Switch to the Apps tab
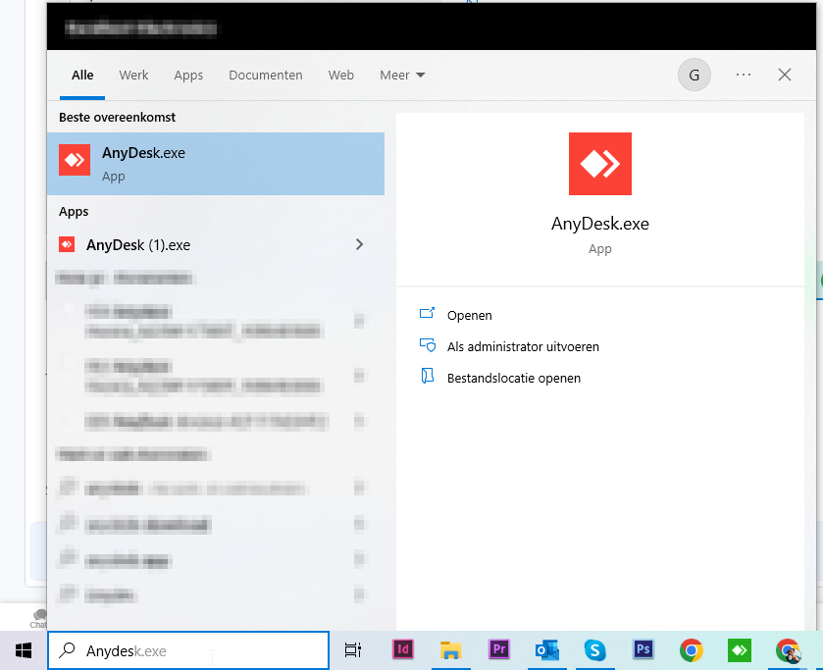Viewport: 823px width, 670px height. 188,76
